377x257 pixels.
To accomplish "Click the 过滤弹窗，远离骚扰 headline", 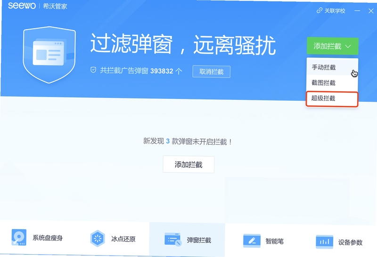I will click(x=183, y=45).
